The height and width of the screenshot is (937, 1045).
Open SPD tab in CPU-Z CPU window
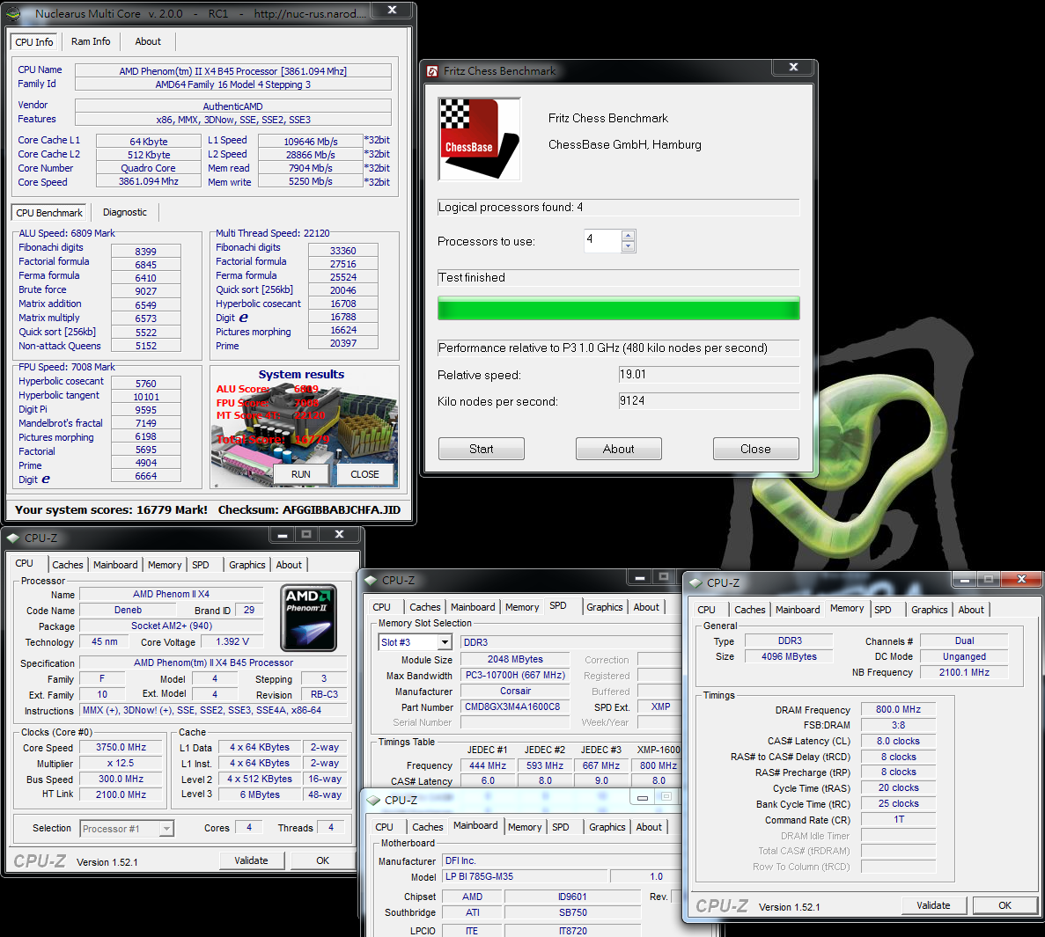point(201,565)
